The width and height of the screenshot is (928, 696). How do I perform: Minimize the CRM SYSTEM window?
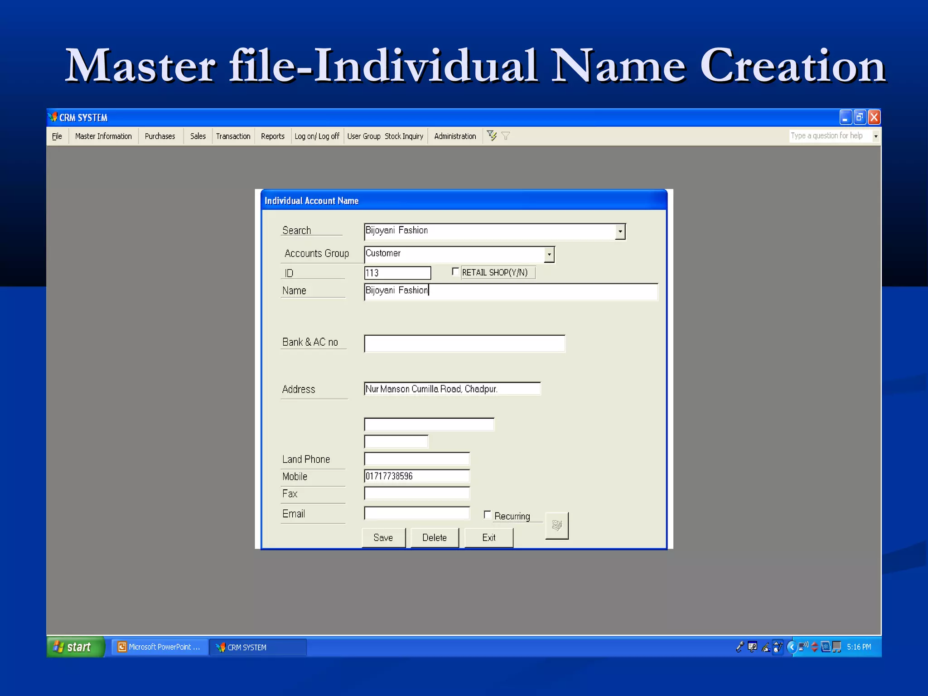click(845, 117)
